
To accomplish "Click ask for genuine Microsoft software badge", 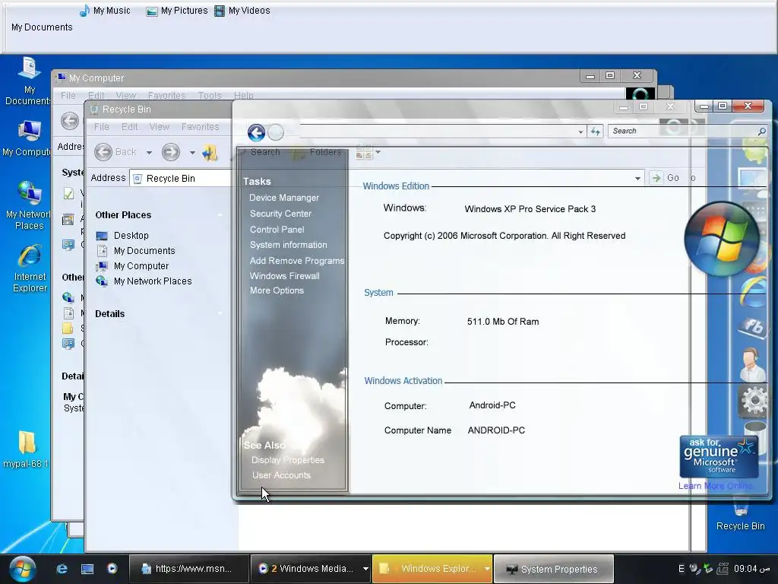I will (x=719, y=456).
